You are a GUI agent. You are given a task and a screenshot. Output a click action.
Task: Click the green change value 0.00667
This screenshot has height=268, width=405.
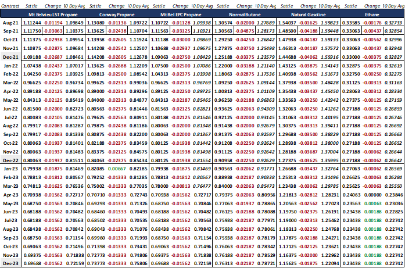click(117, 169)
